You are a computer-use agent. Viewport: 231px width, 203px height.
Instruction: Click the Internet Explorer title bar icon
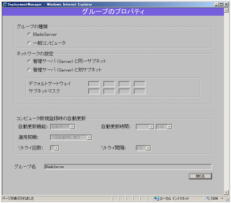[x=5, y=4]
